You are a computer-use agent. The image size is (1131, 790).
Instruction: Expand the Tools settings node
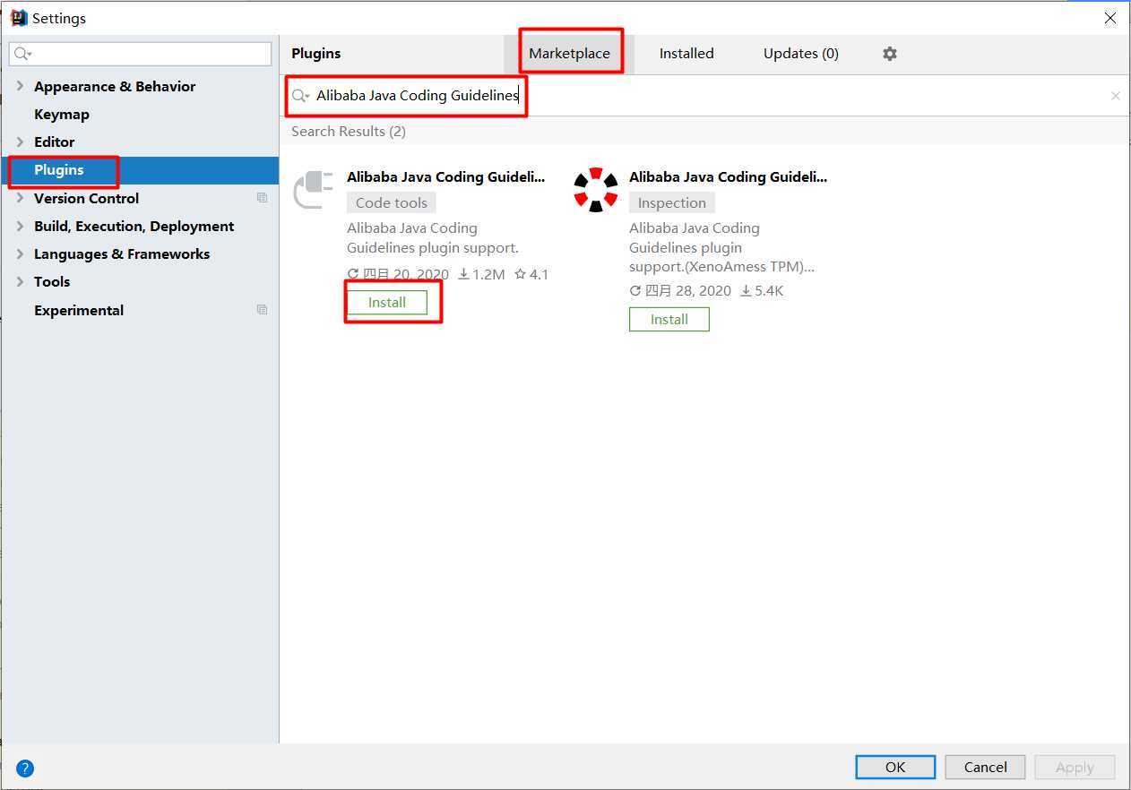point(20,281)
